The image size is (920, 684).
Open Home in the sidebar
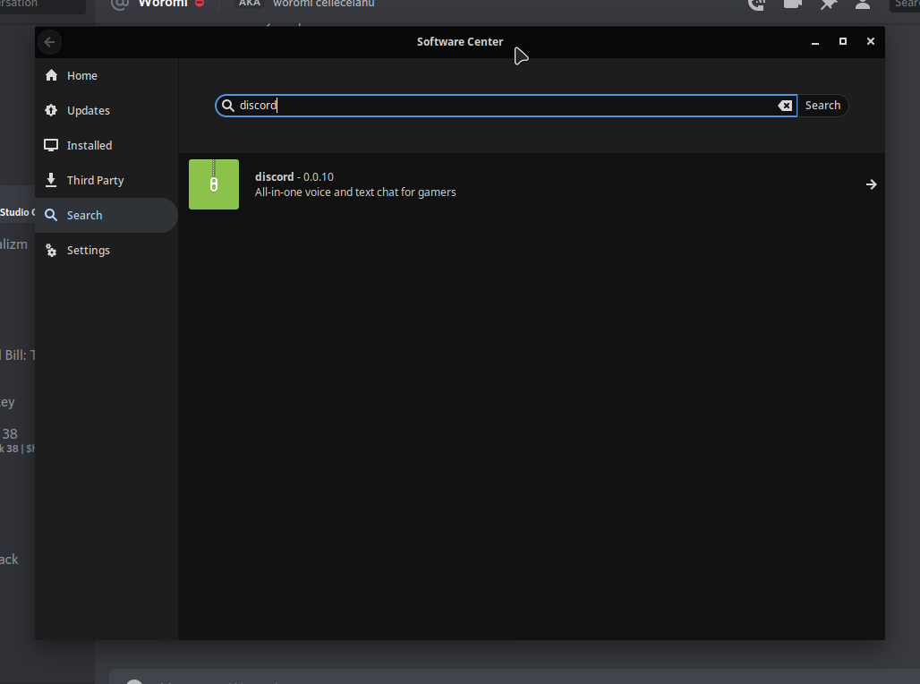click(106, 76)
